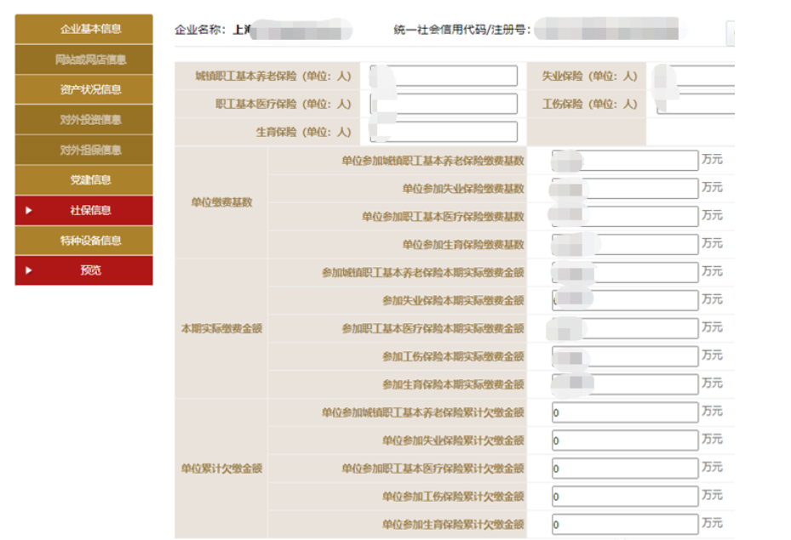Edit 单位参加失业保险累计欠缴金额 field

coord(625,440)
